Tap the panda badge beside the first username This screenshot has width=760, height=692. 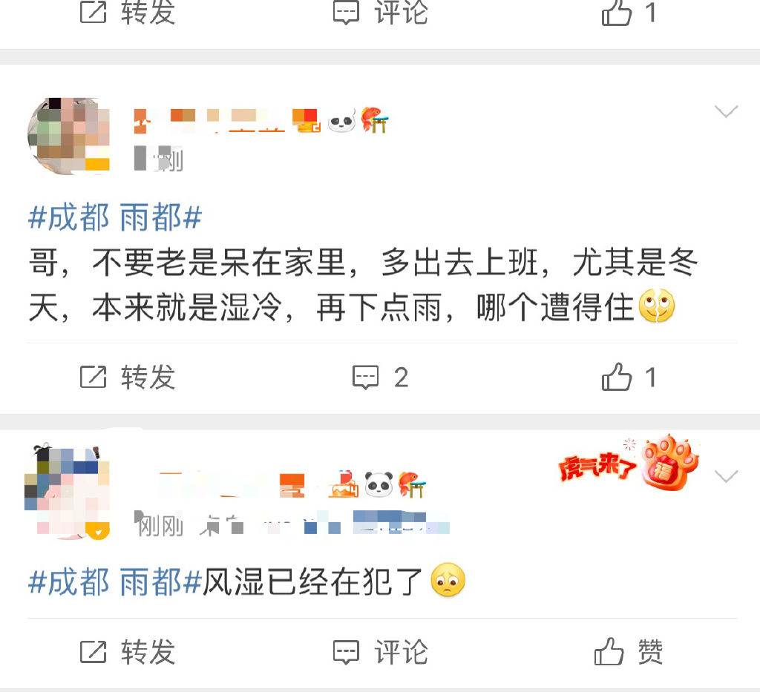coord(342,121)
